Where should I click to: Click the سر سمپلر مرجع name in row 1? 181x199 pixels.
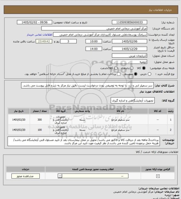point(120,120)
